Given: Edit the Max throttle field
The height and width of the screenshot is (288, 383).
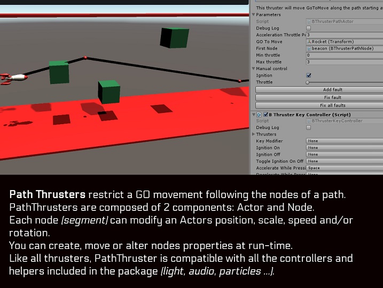Looking at the screenshot, I should click(345, 62).
